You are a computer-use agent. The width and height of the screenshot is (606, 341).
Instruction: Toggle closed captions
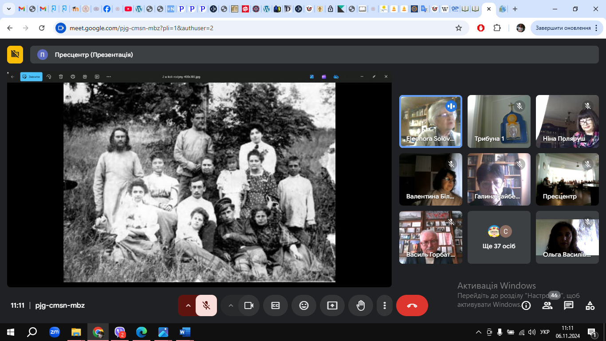click(275, 305)
